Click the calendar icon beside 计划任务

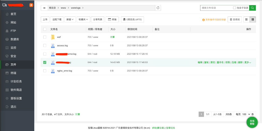pos(7,81)
